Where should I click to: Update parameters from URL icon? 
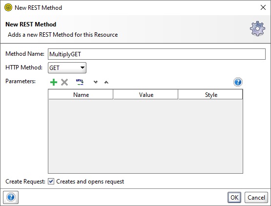coord(80,82)
